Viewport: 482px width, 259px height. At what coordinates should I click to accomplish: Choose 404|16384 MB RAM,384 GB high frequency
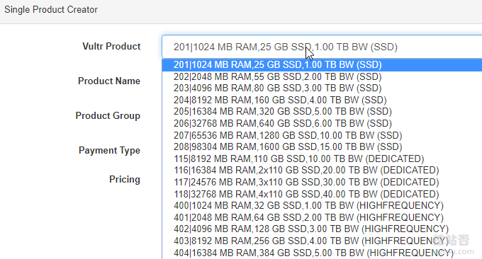click(x=322, y=253)
